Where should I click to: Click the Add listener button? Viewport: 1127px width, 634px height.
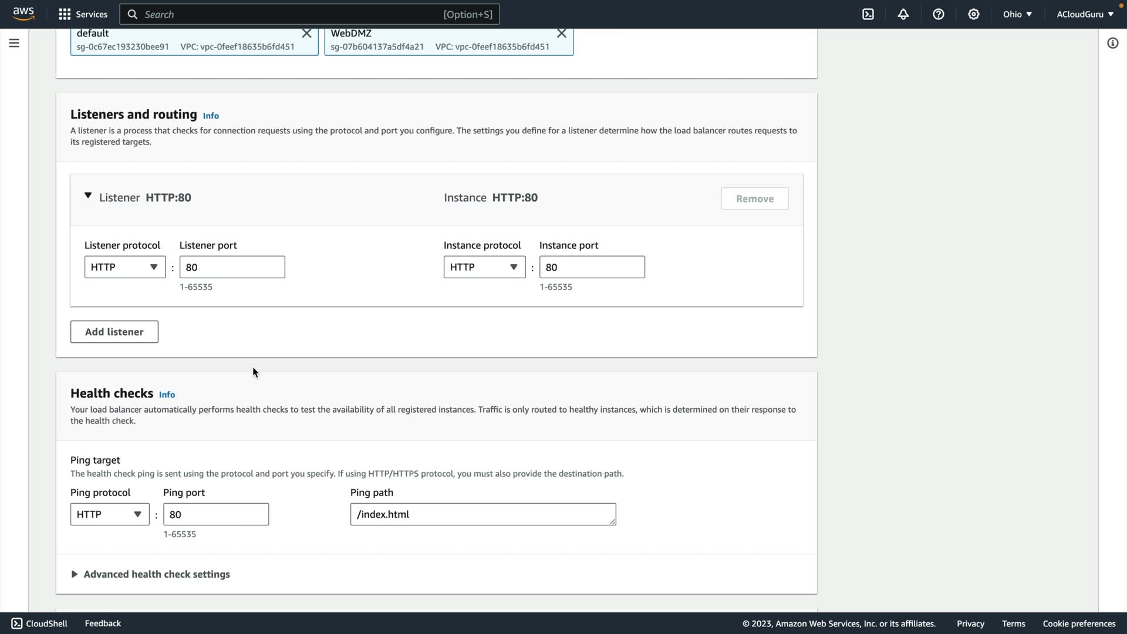(114, 332)
